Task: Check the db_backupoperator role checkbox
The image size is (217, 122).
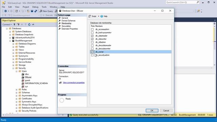Action: (92, 33)
